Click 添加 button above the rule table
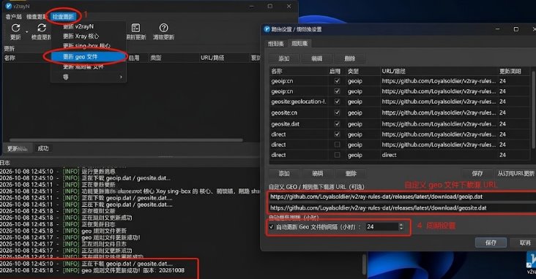The image size is (536, 279). (284, 58)
